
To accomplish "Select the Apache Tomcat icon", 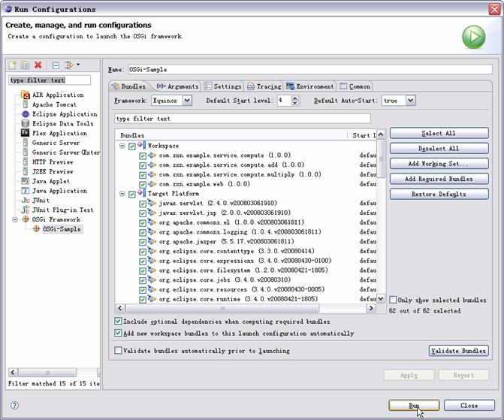I will coord(26,104).
